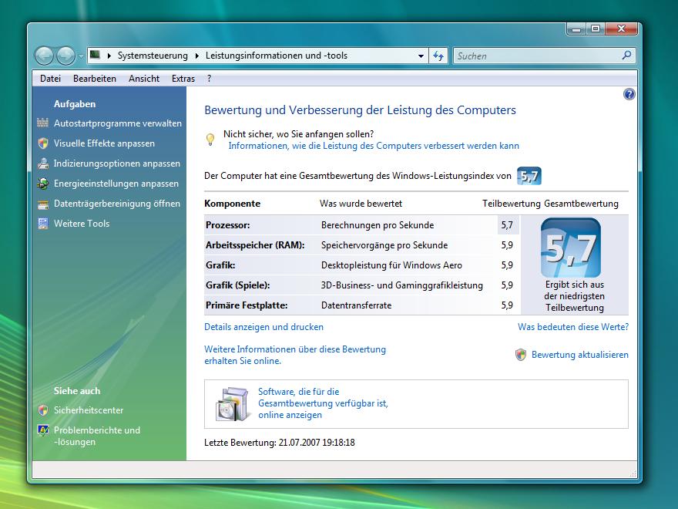Click the Indizierungsoptionen icon

pos(43,163)
